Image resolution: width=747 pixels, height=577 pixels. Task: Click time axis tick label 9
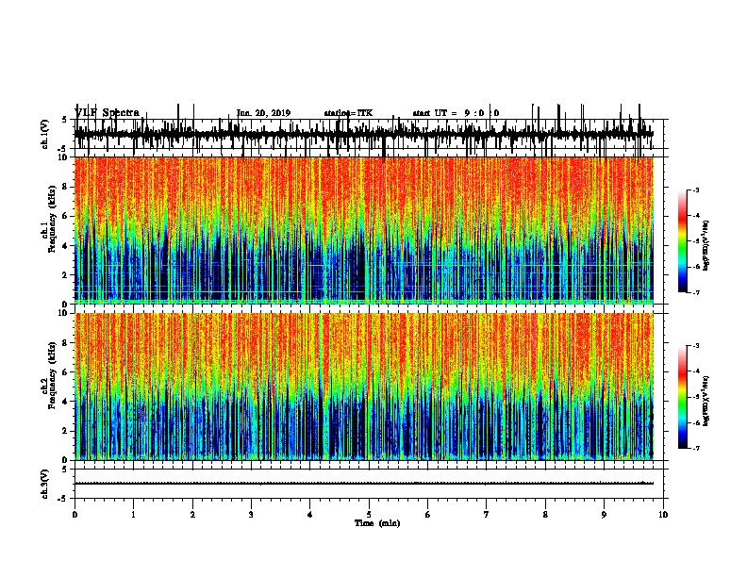604,515
